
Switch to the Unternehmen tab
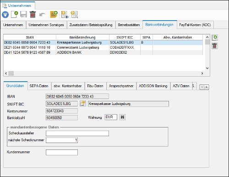point(13,25)
